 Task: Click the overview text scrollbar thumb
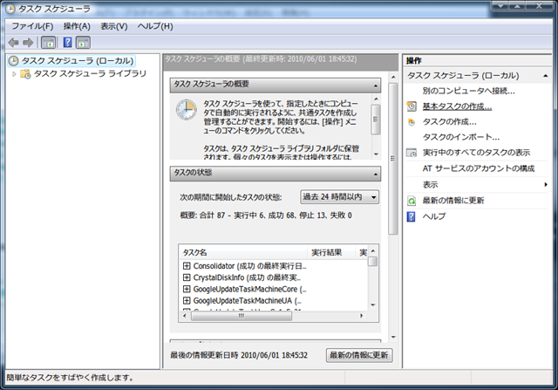click(376, 120)
